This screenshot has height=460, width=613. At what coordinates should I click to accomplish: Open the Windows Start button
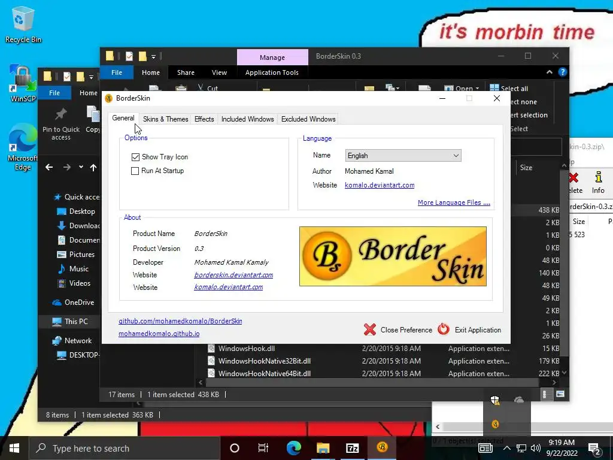click(x=14, y=448)
